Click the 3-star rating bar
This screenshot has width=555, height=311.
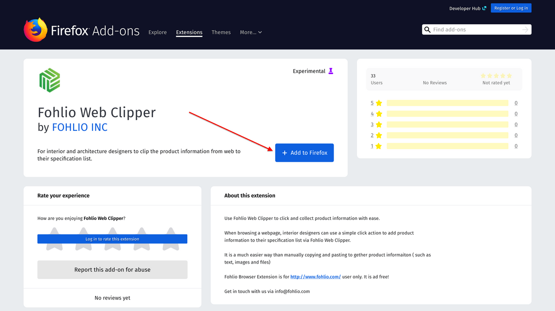[447, 124]
